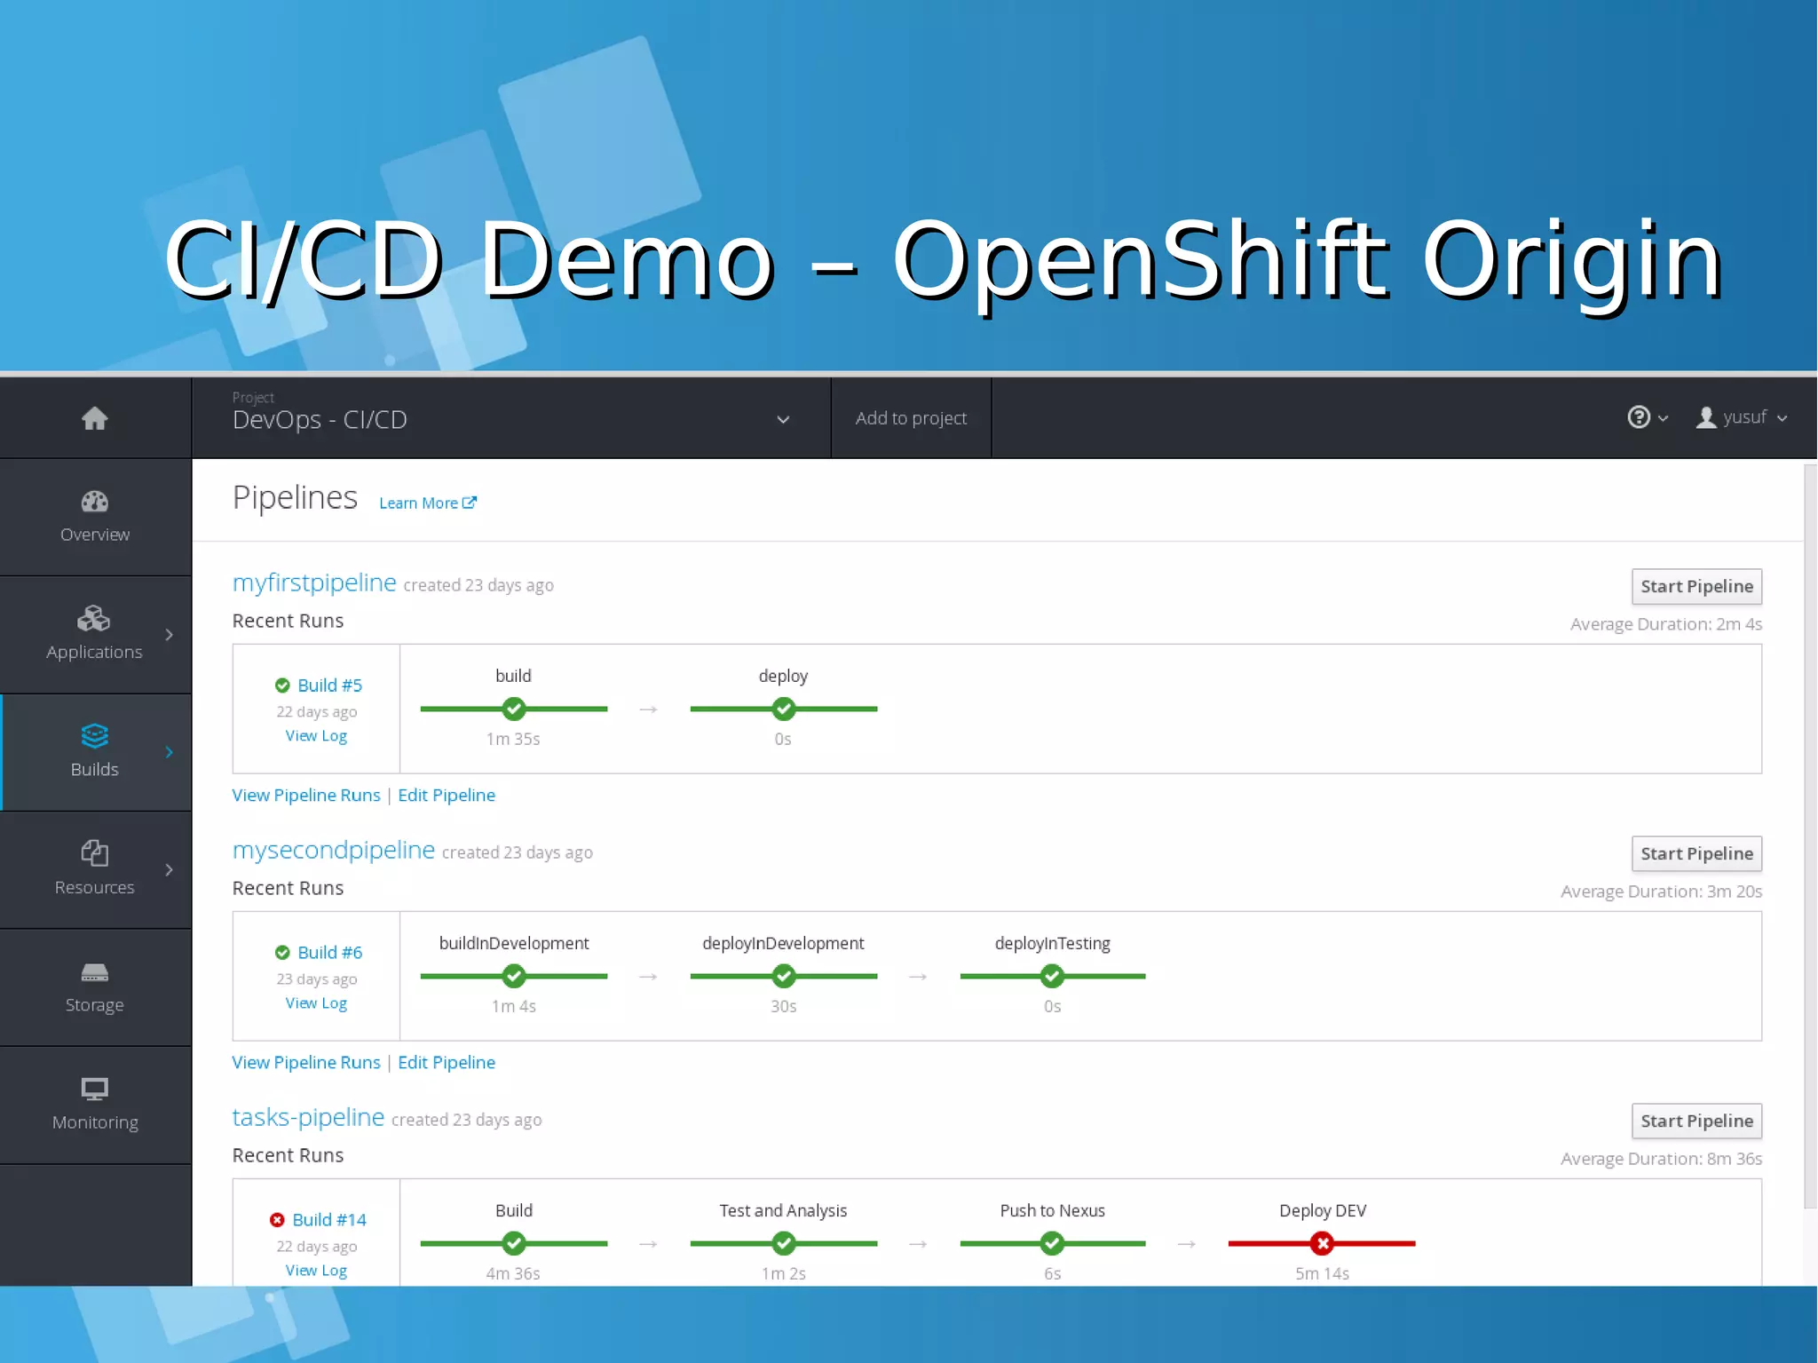Expand the Applications submenu chevron

pyautogui.click(x=169, y=635)
